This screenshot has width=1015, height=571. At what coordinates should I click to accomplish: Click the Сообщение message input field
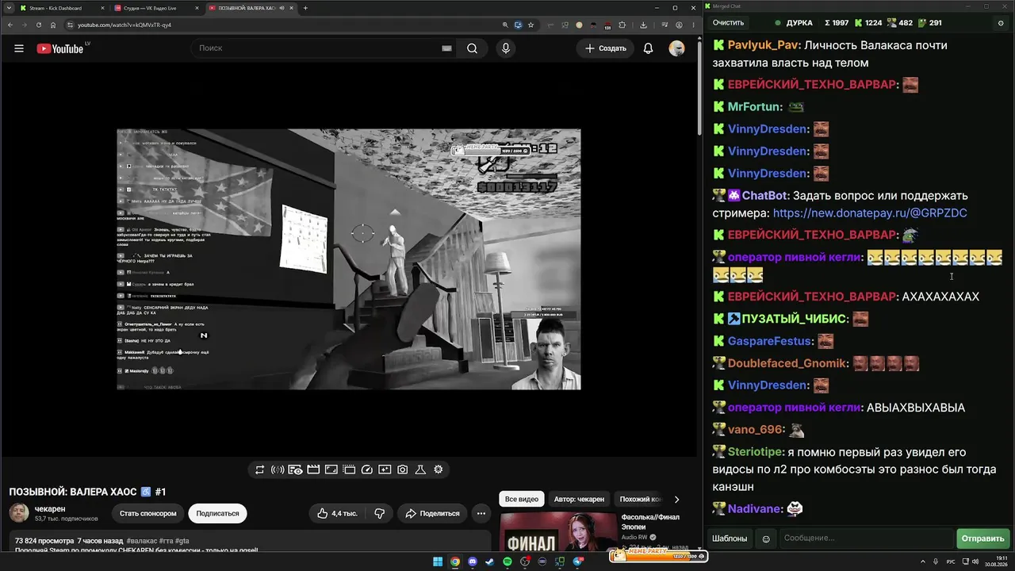[867, 538]
